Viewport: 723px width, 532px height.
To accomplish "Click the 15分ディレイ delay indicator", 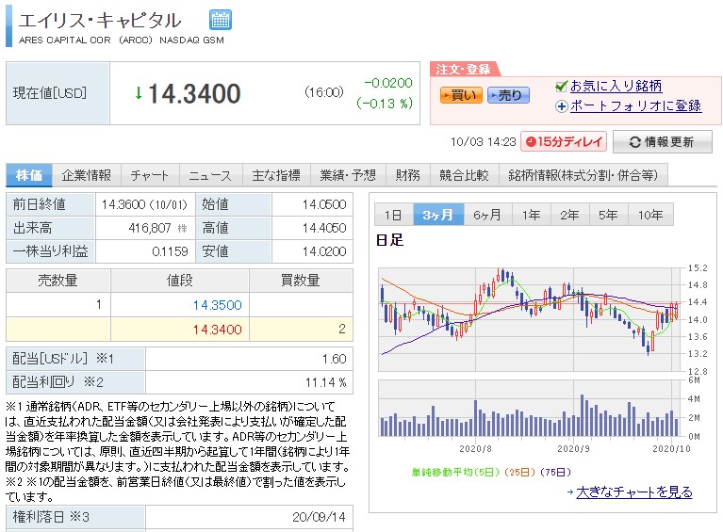I will pyautogui.click(x=564, y=141).
